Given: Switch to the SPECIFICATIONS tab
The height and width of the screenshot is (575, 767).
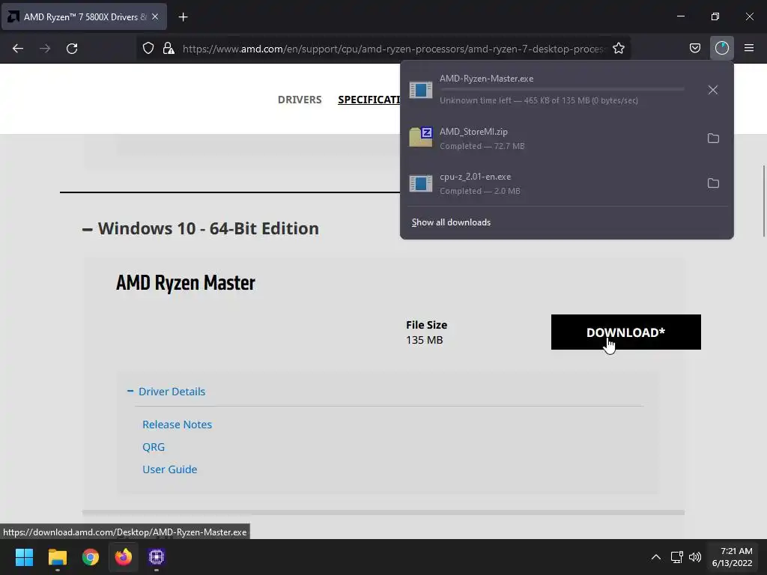Looking at the screenshot, I should click(369, 100).
